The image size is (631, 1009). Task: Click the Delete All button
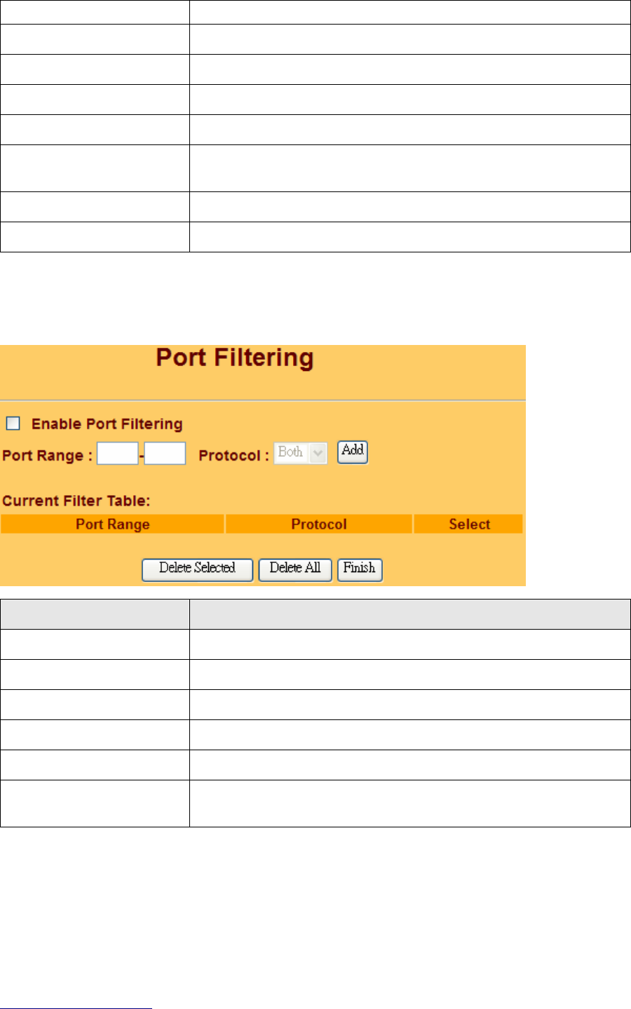295,569
